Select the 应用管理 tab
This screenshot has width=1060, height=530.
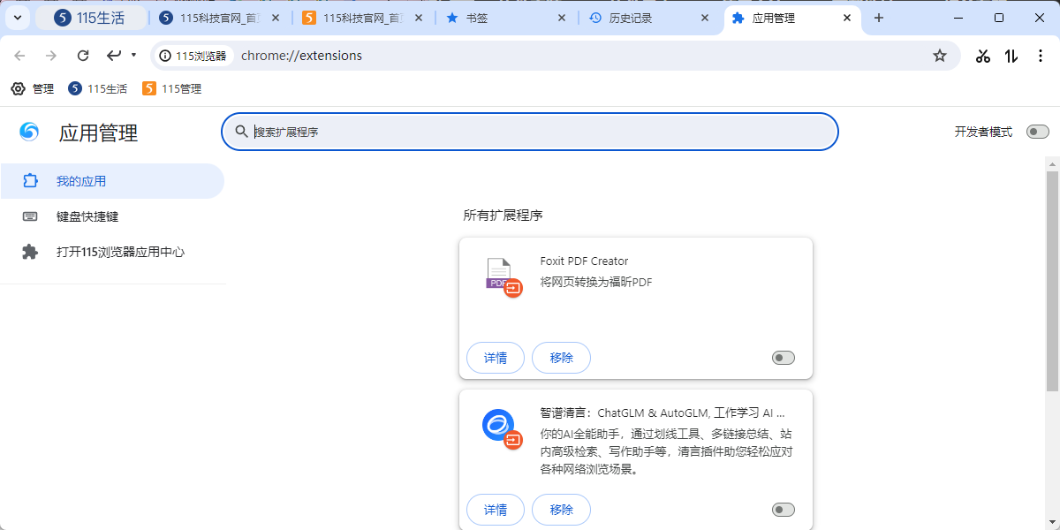coord(792,18)
